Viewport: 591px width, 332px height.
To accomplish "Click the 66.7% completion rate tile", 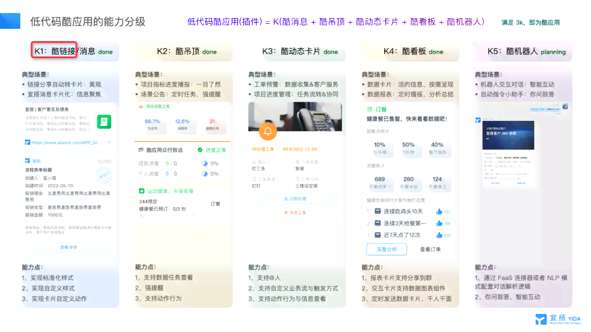I will 153,125.
